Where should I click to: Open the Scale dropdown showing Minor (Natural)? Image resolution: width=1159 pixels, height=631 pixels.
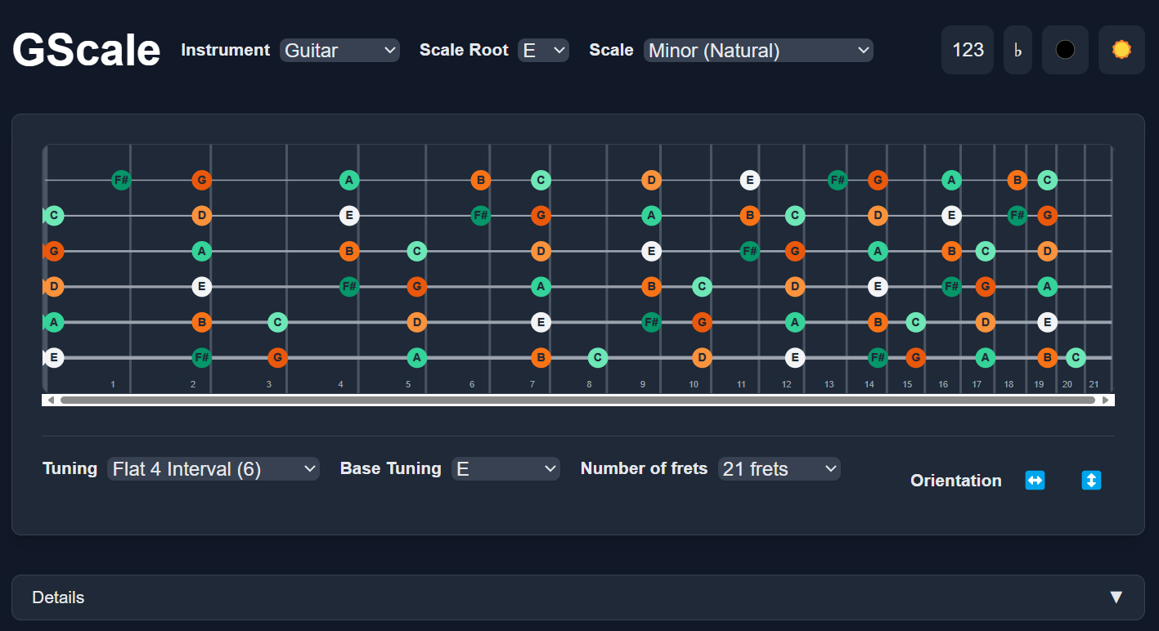pos(757,50)
